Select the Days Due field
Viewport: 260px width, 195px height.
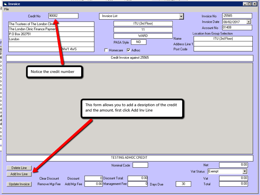pos(183,184)
